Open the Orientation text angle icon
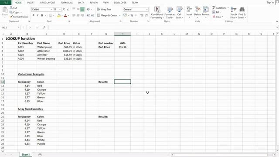The height and width of the screenshot is (157, 279). [x=88, y=9]
